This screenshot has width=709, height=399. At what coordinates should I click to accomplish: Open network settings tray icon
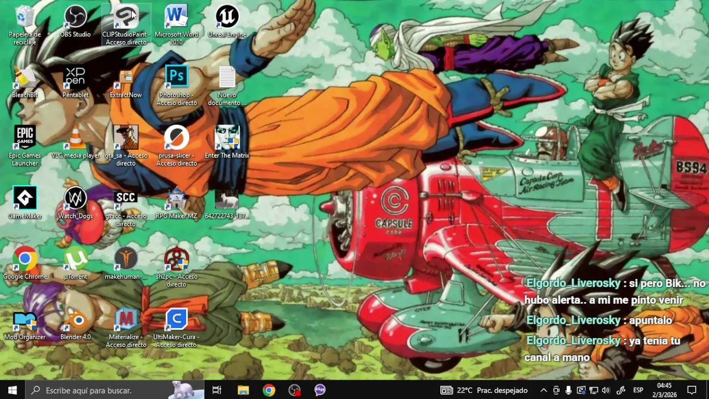[593, 390]
